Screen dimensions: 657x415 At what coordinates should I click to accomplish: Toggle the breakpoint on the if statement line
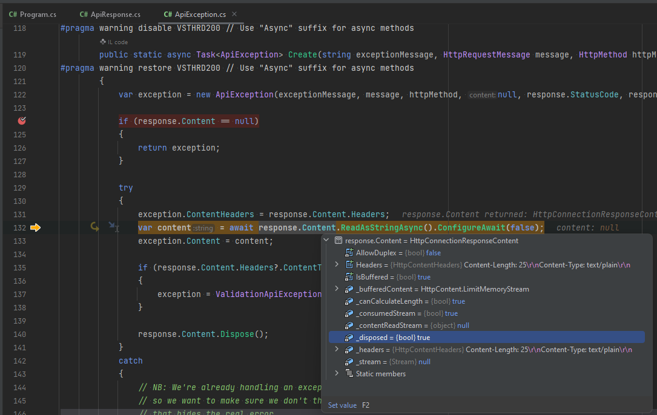[x=21, y=120]
